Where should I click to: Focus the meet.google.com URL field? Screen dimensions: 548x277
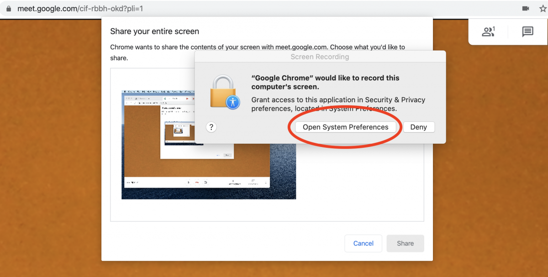pyautogui.click(x=80, y=8)
